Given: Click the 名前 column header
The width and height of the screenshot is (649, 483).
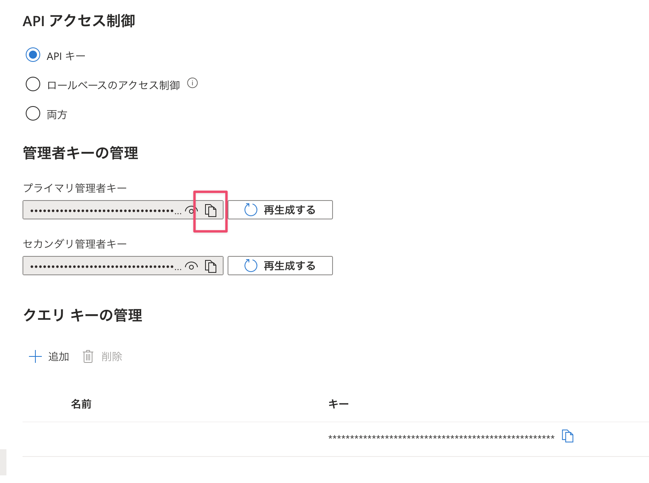Looking at the screenshot, I should click(x=81, y=404).
